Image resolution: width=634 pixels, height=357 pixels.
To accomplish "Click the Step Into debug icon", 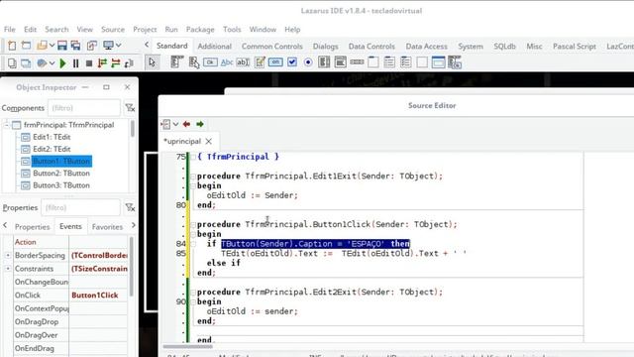I will (x=102, y=63).
